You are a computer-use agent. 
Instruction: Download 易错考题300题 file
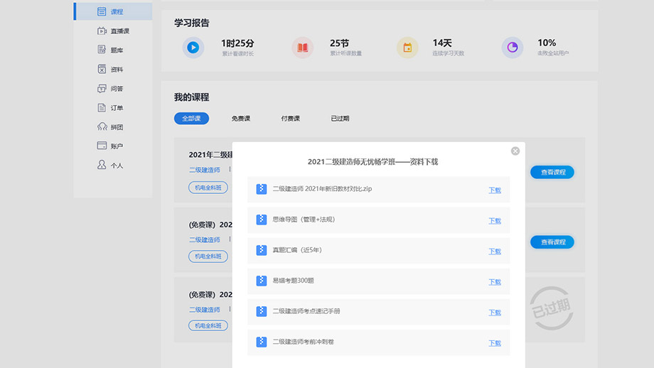coord(495,282)
